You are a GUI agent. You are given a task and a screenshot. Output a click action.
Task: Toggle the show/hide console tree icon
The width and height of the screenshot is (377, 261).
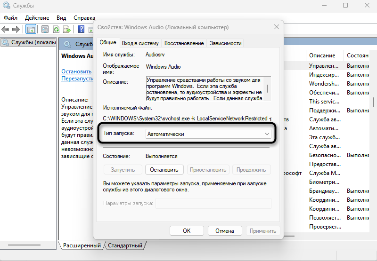click(31, 30)
